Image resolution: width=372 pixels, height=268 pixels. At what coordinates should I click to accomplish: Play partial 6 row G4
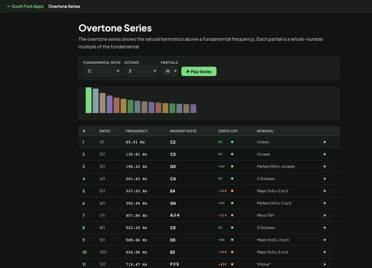click(325, 203)
